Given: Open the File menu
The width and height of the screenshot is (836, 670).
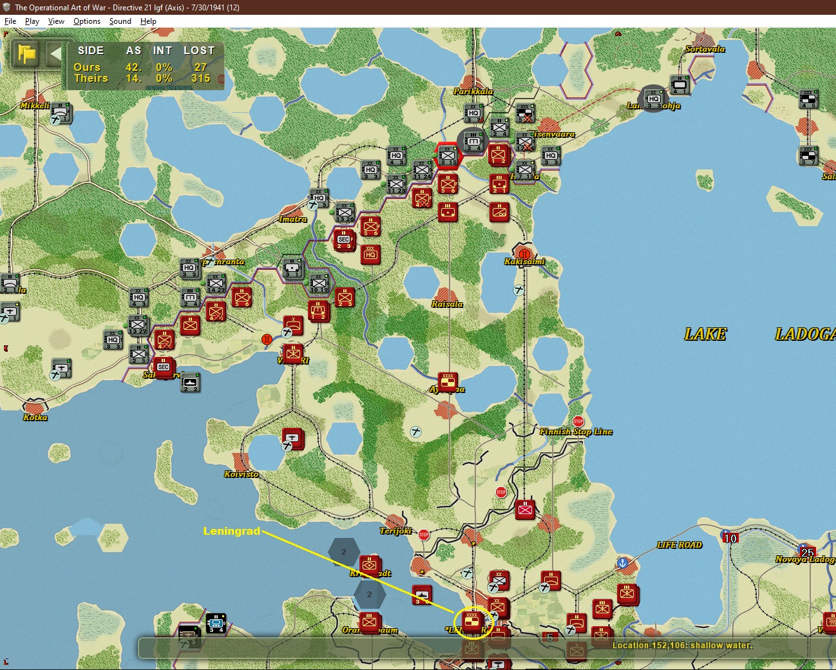Looking at the screenshot, I should [x=10, y=21].
